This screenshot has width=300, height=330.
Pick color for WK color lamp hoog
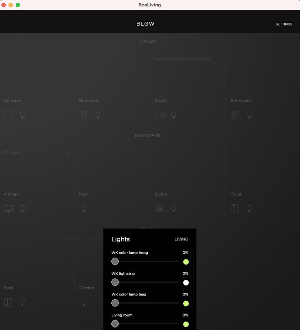[x=186, y=262]
